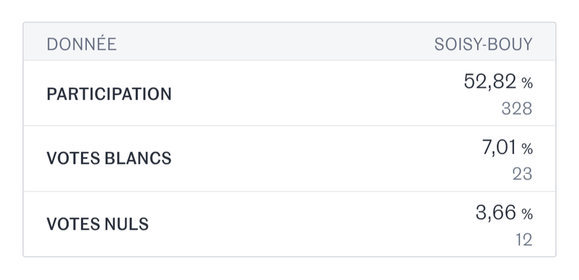Click the percent sign beside 52,82
This screenshot has height=280, width=579.
coord(527,83)
